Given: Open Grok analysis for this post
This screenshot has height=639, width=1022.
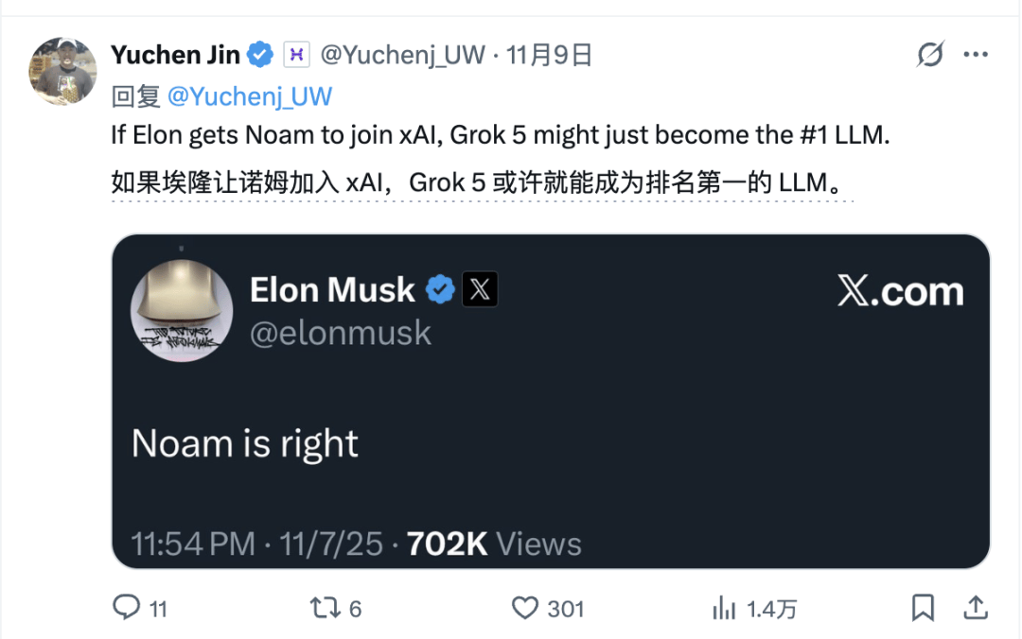Looking at the screenshot, I should pos(929,55).
